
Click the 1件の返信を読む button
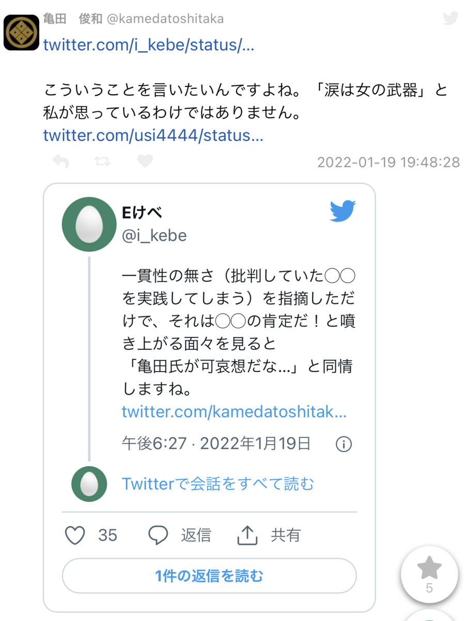[x=209, y=575]
